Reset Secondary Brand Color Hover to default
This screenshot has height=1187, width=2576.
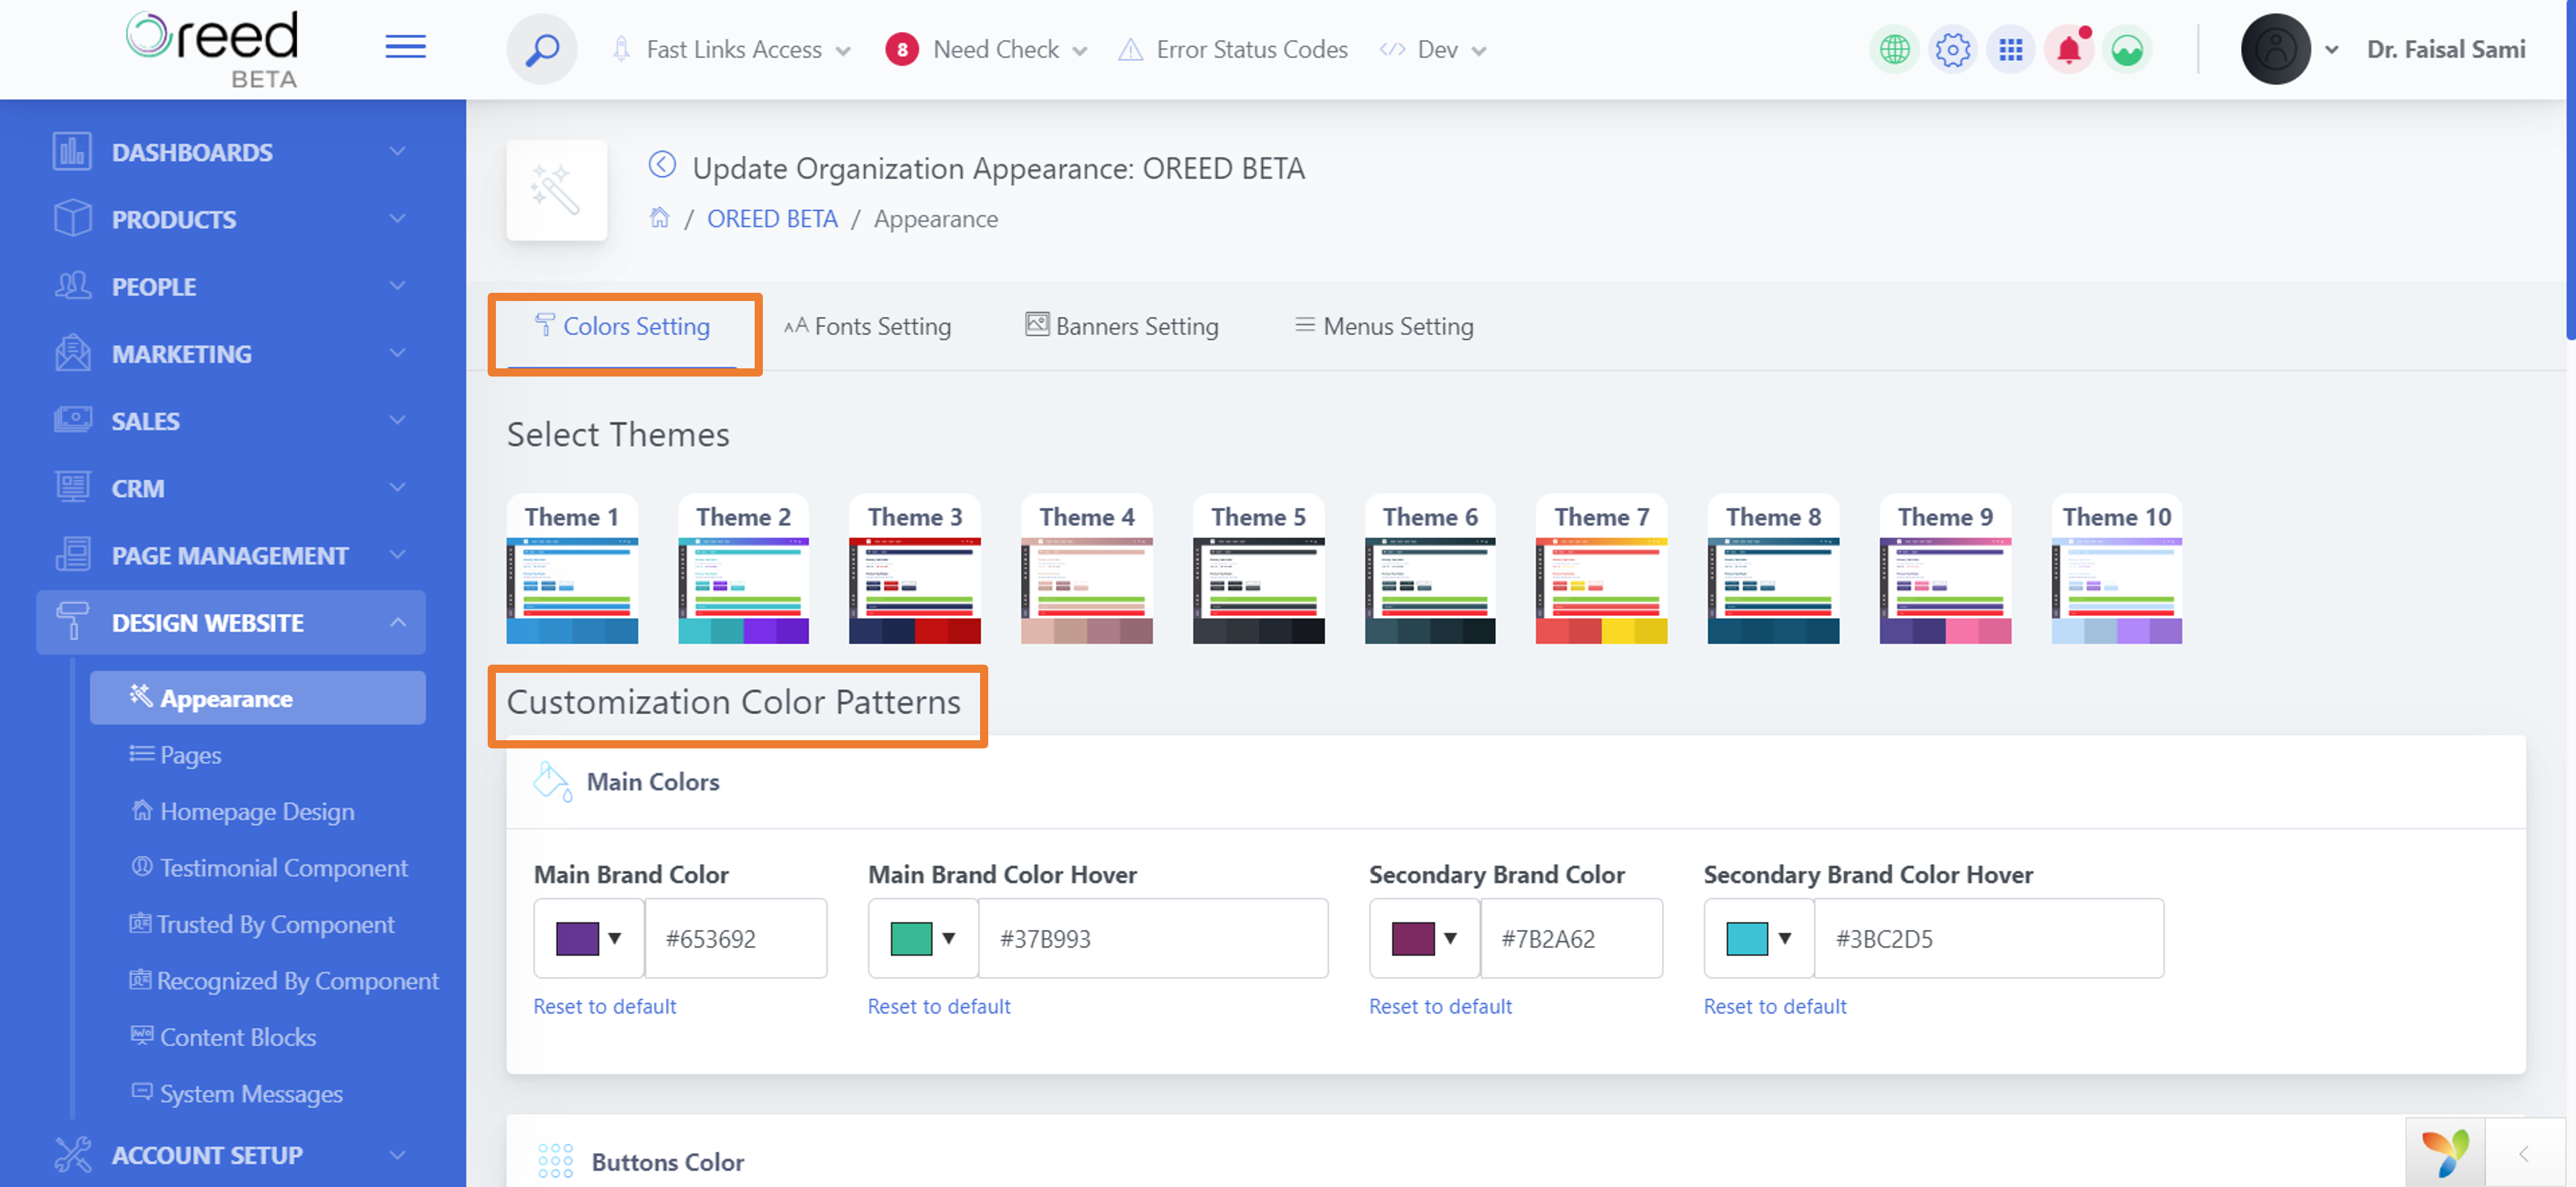(1775, 1006)
